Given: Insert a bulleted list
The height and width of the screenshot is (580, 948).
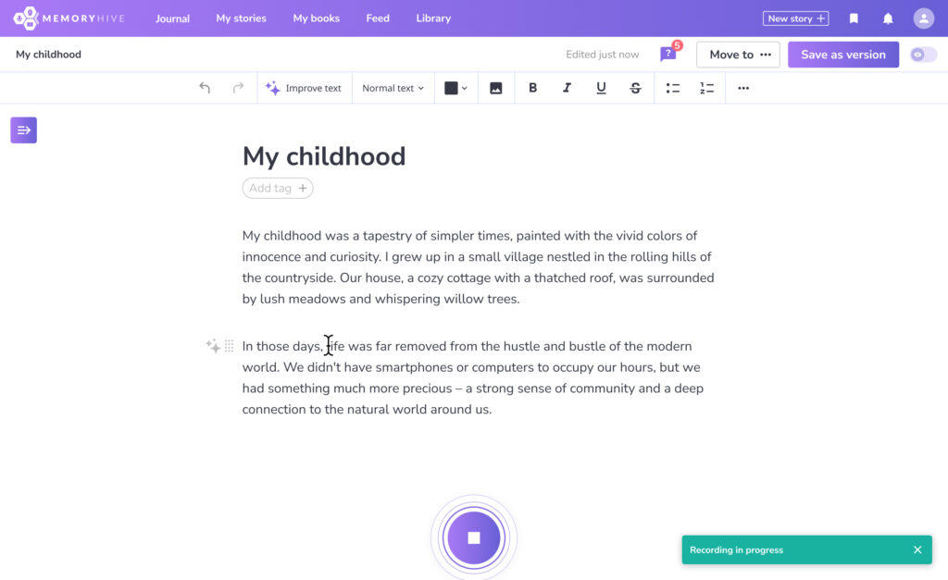Looking at the screenshot, I should pyautogui.click(x=673, y=88).
